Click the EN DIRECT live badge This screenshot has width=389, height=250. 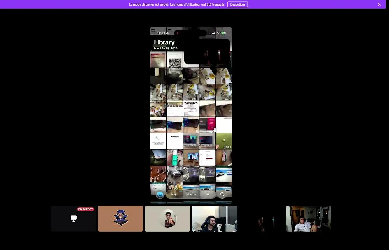pyautogui.click(x=85, y=209)
